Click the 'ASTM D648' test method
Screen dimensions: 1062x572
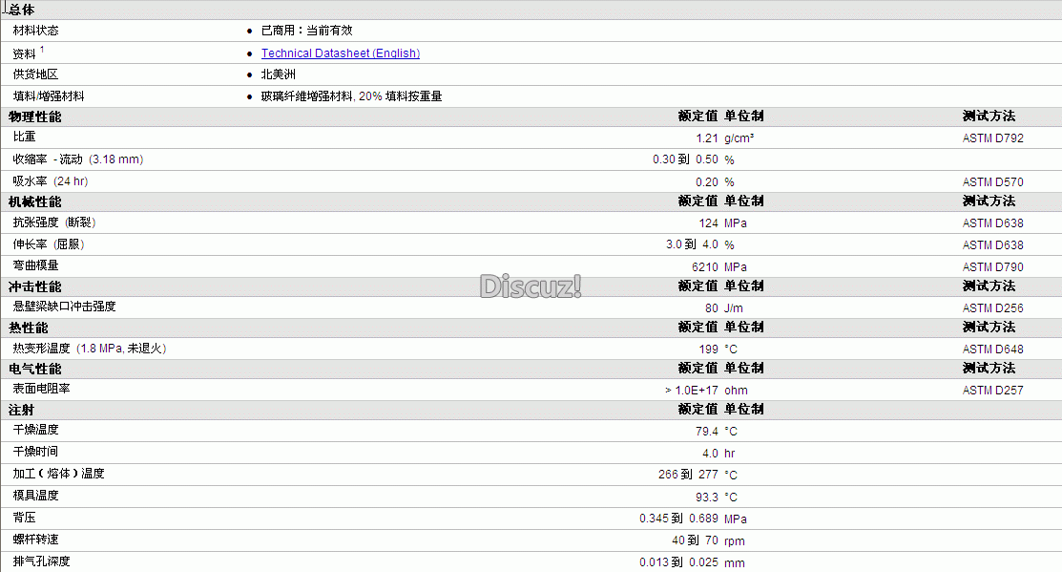[993, 350]
